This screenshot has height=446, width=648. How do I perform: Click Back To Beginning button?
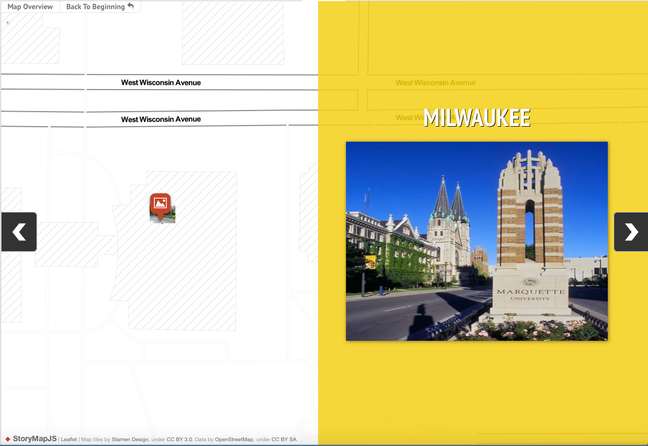click(x=100, y=6)
